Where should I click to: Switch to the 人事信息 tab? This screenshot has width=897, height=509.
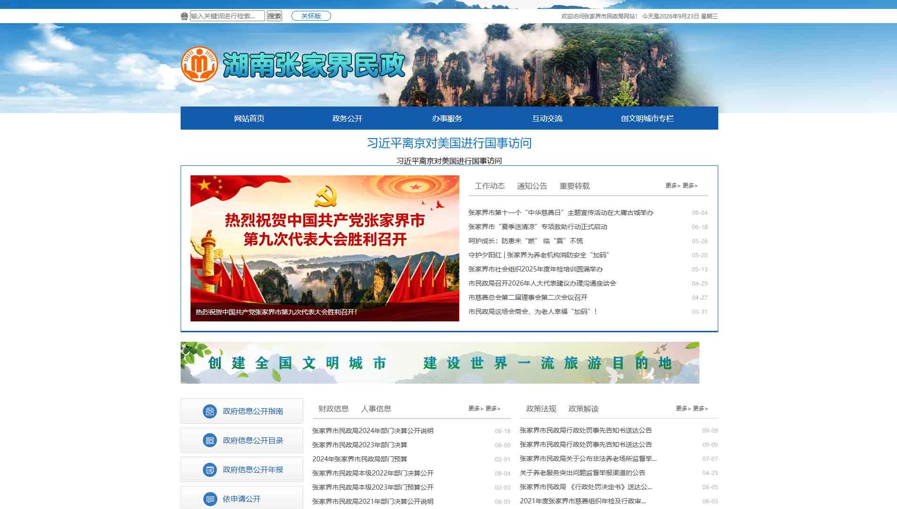tap(376, 409)
